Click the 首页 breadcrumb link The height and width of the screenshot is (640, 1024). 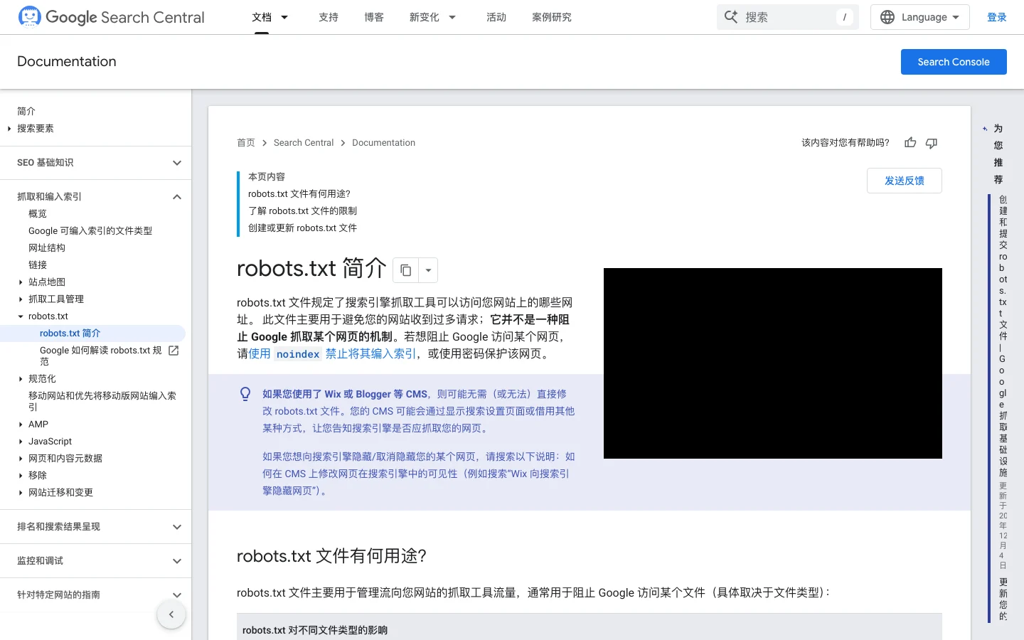click(246, 143)
